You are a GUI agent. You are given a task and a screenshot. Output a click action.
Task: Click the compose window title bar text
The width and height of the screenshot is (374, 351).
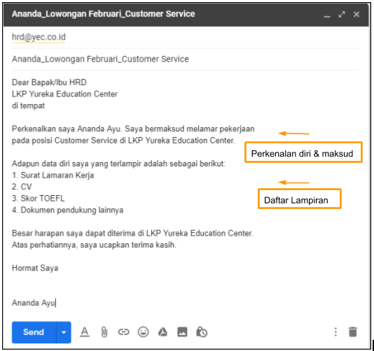(103, 14)
